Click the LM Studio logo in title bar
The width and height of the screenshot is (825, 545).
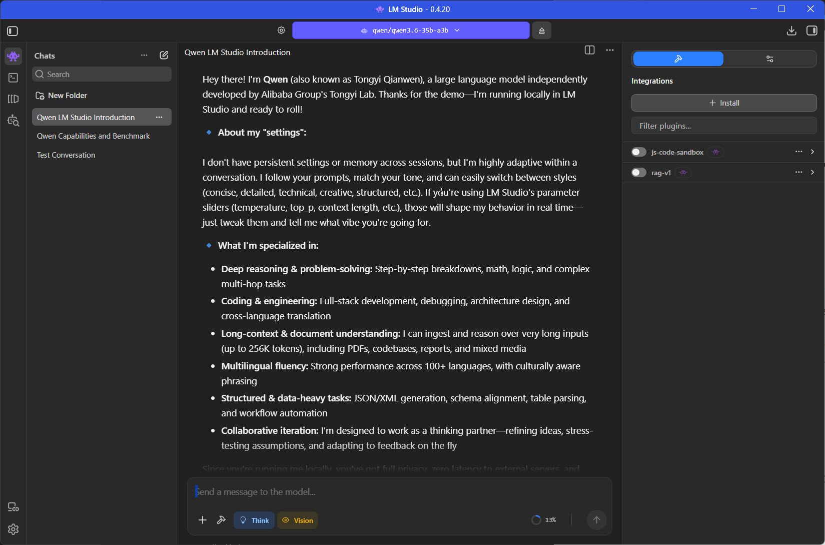click(x=380, y=10)
